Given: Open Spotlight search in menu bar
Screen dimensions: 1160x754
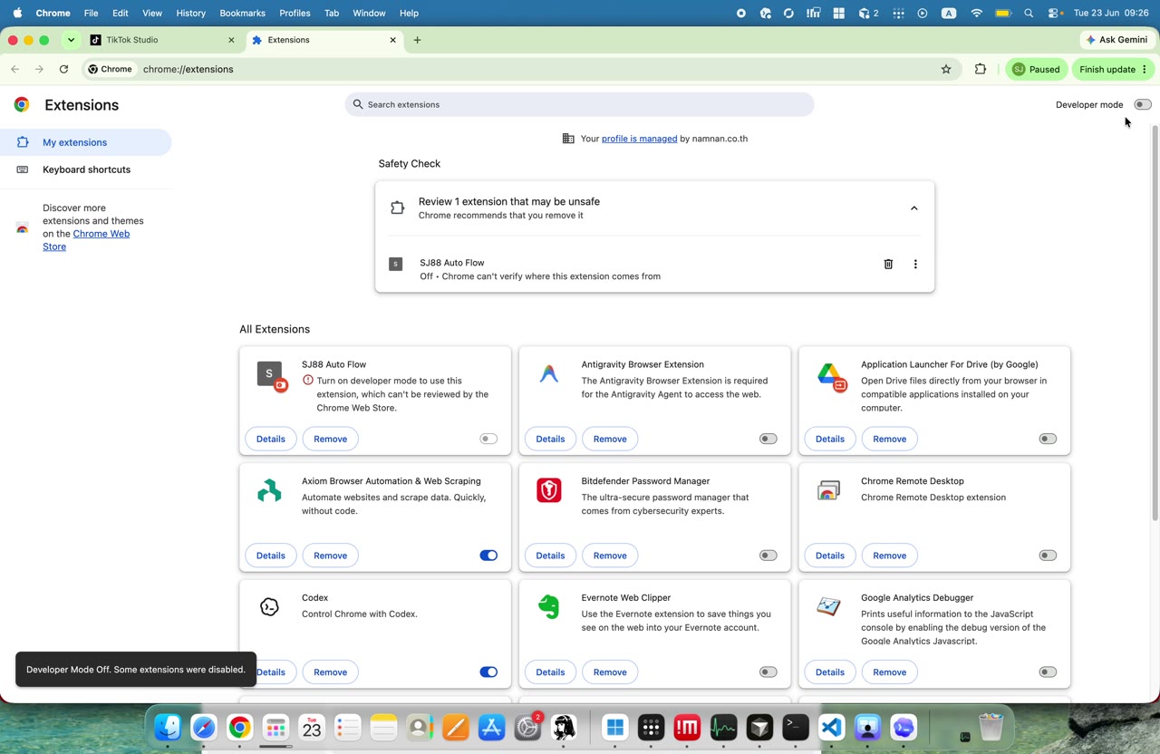Looking at the screenshot, I should [x=1029, y=14].
